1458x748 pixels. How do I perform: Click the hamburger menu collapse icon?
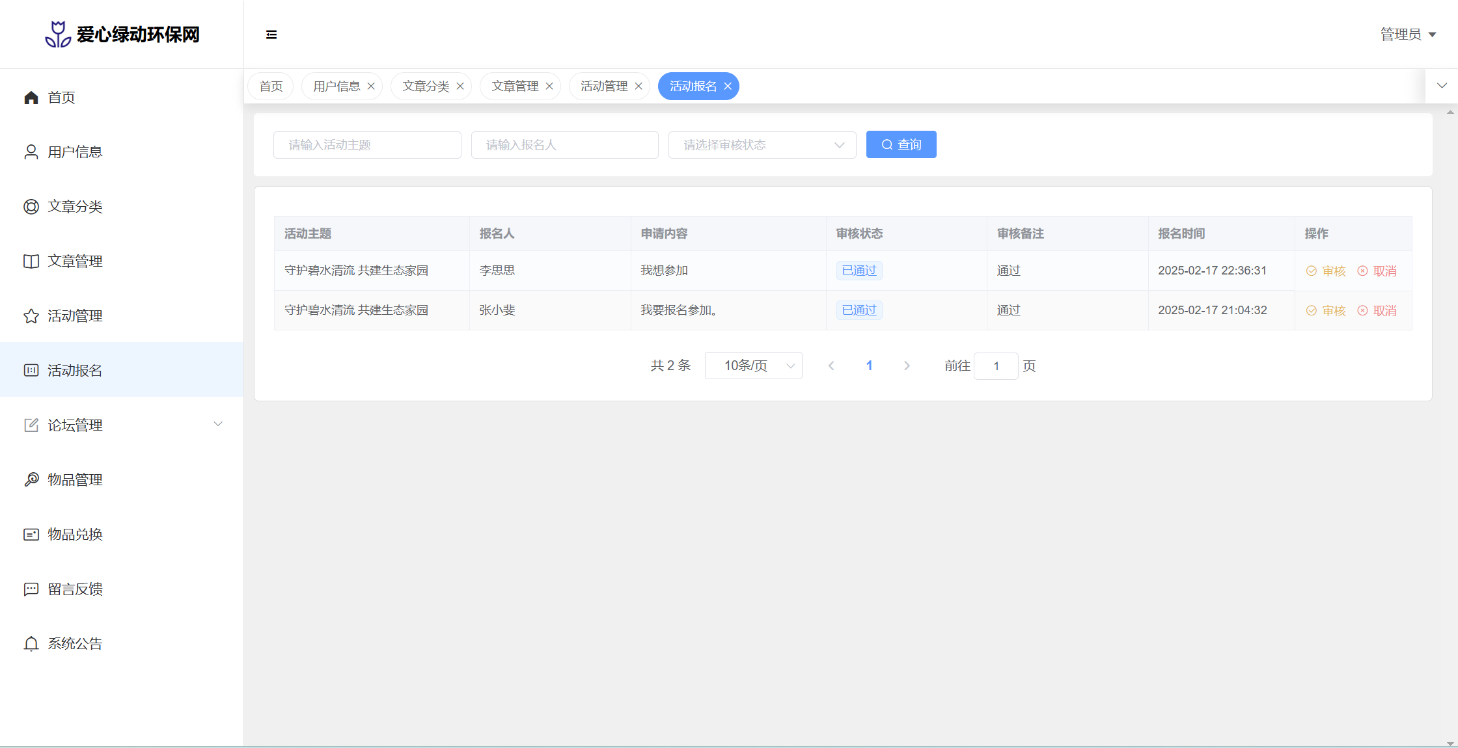pos(271,34)
